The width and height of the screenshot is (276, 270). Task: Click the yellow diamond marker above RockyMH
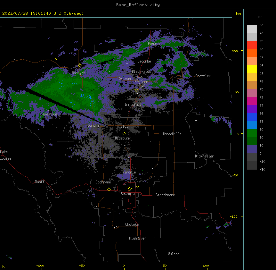pyautogui.click(x=80, y=65)
